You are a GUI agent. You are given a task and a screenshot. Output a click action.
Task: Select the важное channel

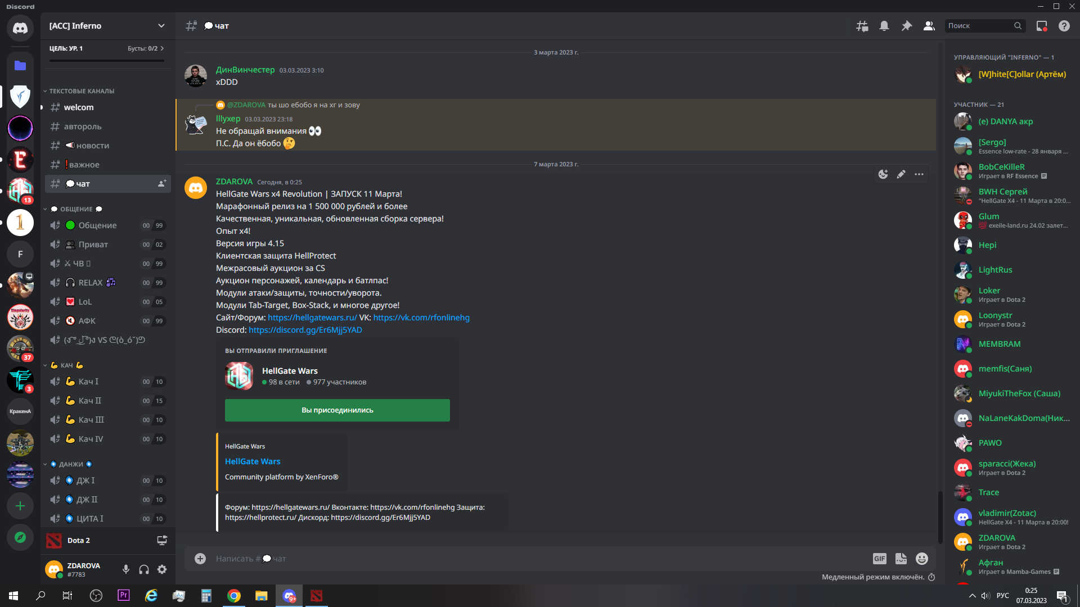point(108,165)
